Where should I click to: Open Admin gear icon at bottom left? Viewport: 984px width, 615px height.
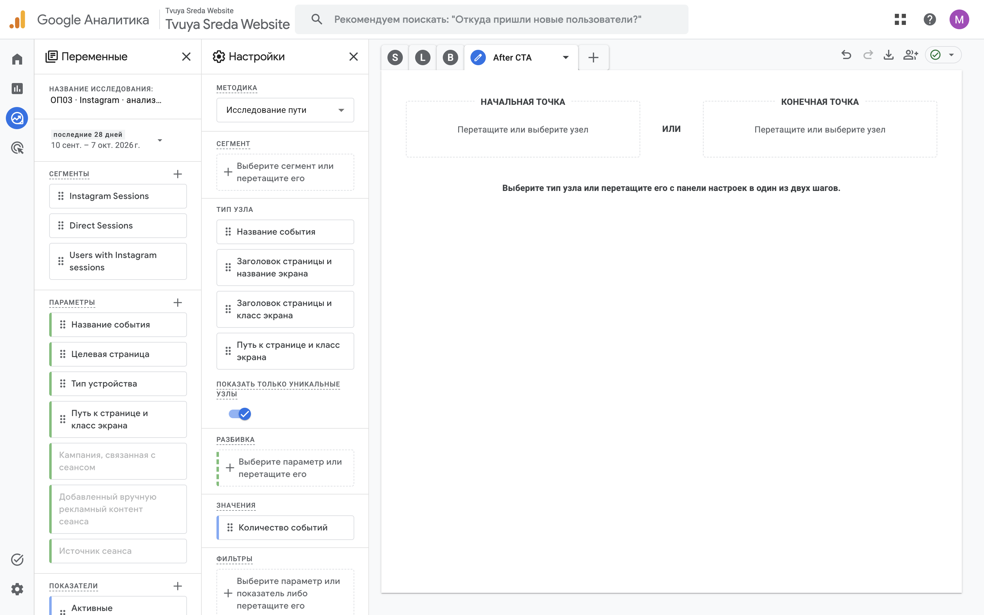[17, 589]
